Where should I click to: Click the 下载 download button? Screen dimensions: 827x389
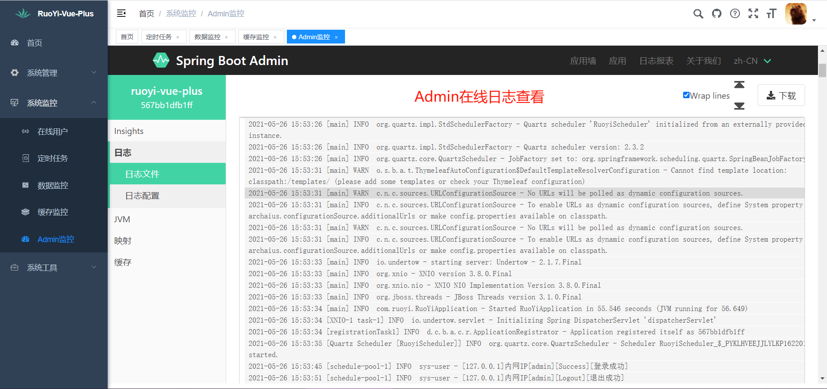pyautogui.click(x=781, y=95)
